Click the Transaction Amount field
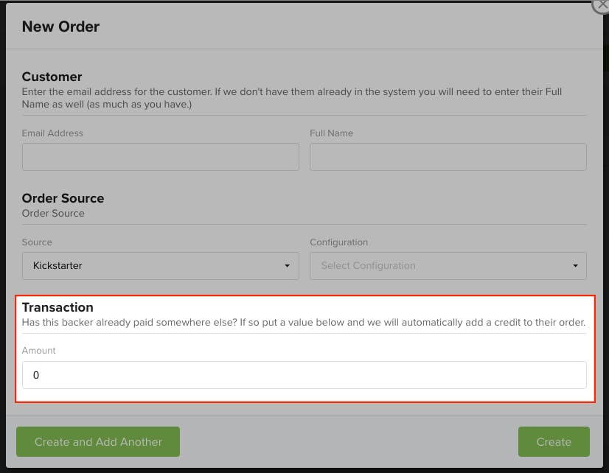609x473 pixels. tap(304, 375)
